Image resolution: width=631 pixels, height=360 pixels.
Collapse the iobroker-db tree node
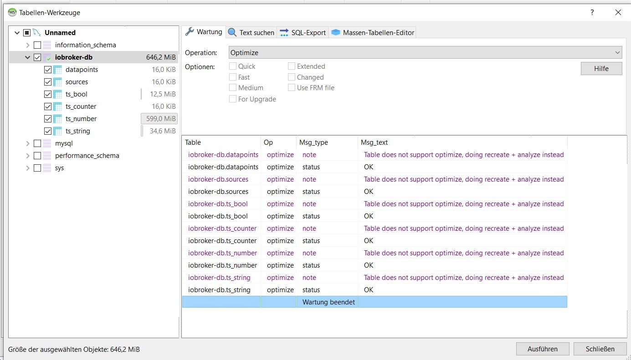[27, 57]
